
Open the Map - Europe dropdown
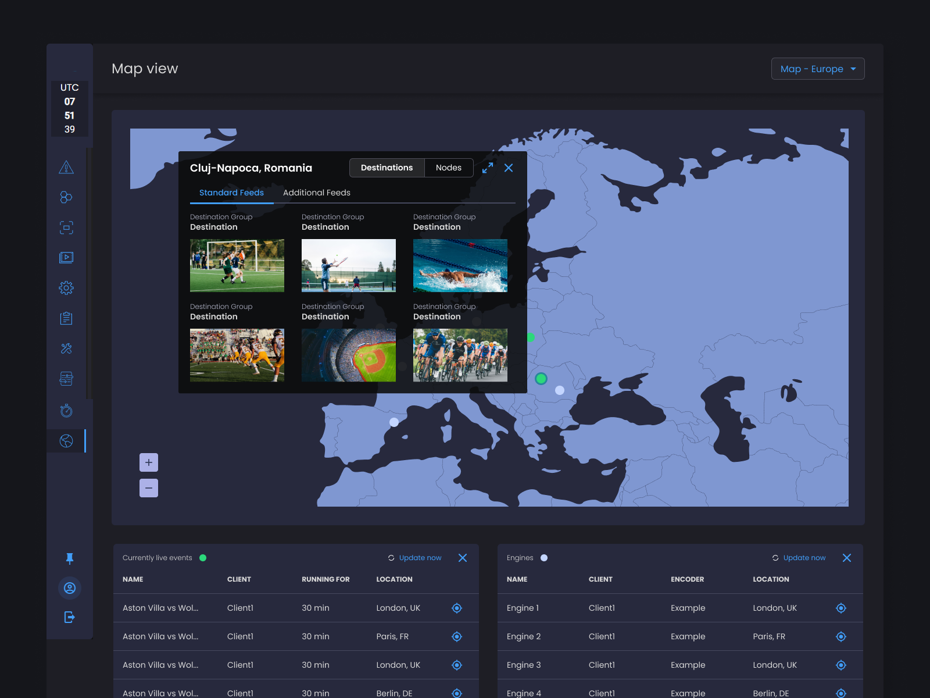[x=817, y=69]
